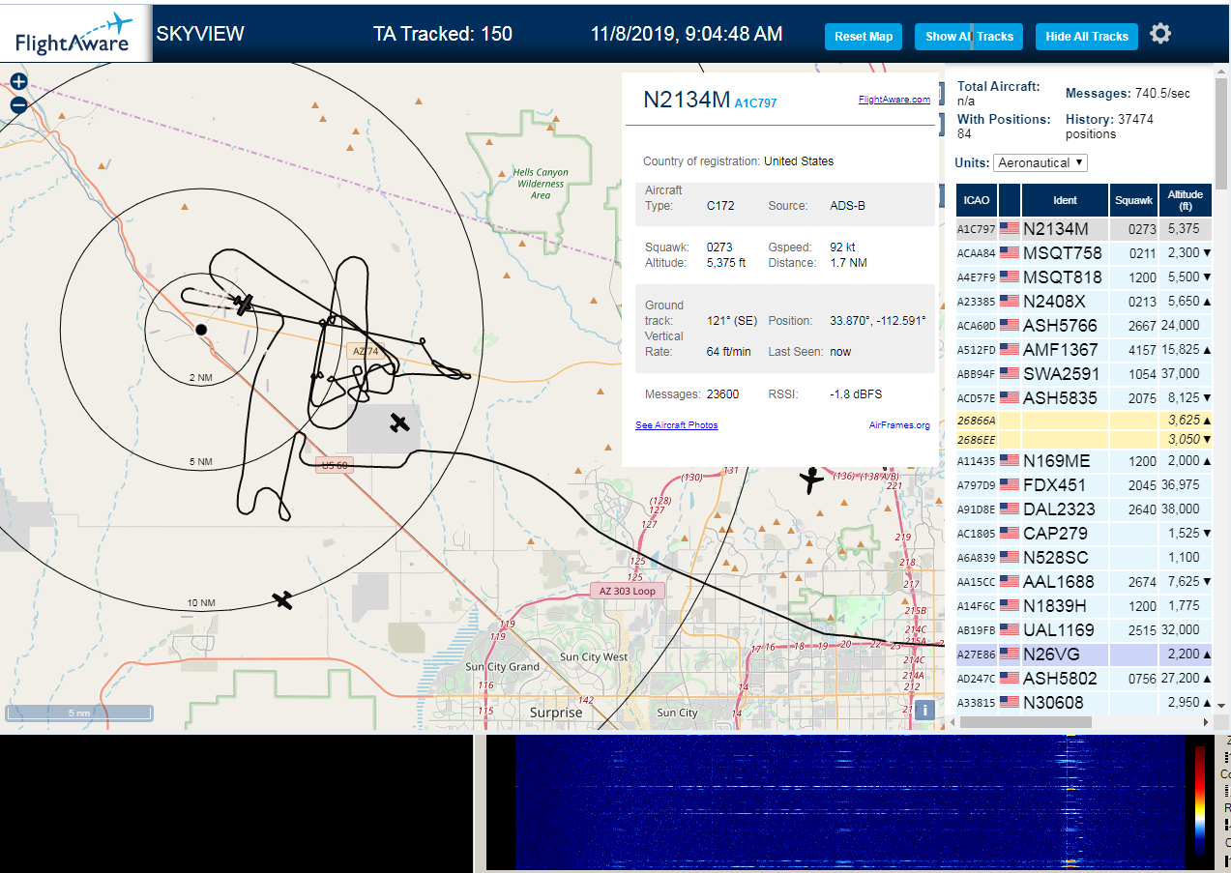Select the ASH5802 aircraft row
The image size is (1231, 873).
pos(1084,679)
